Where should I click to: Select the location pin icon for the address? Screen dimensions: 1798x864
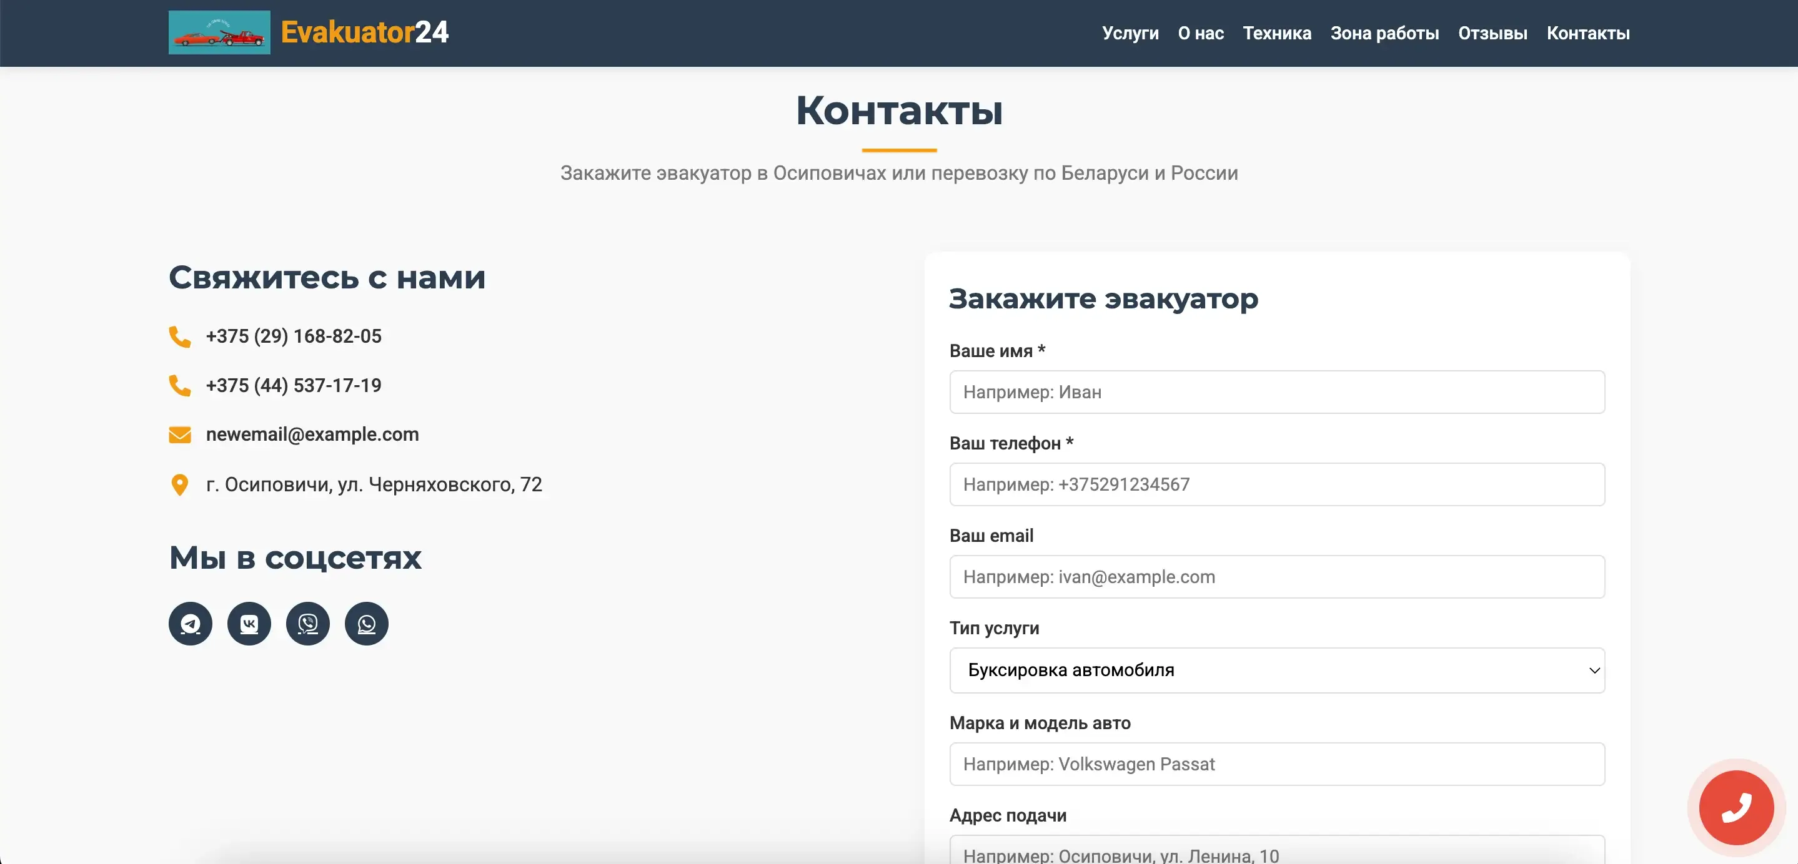coord(180,484)
